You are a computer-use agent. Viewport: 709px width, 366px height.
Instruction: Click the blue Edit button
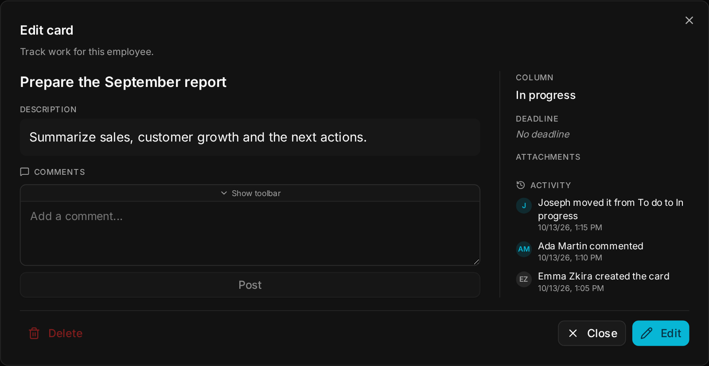click(x=661, y=333)
